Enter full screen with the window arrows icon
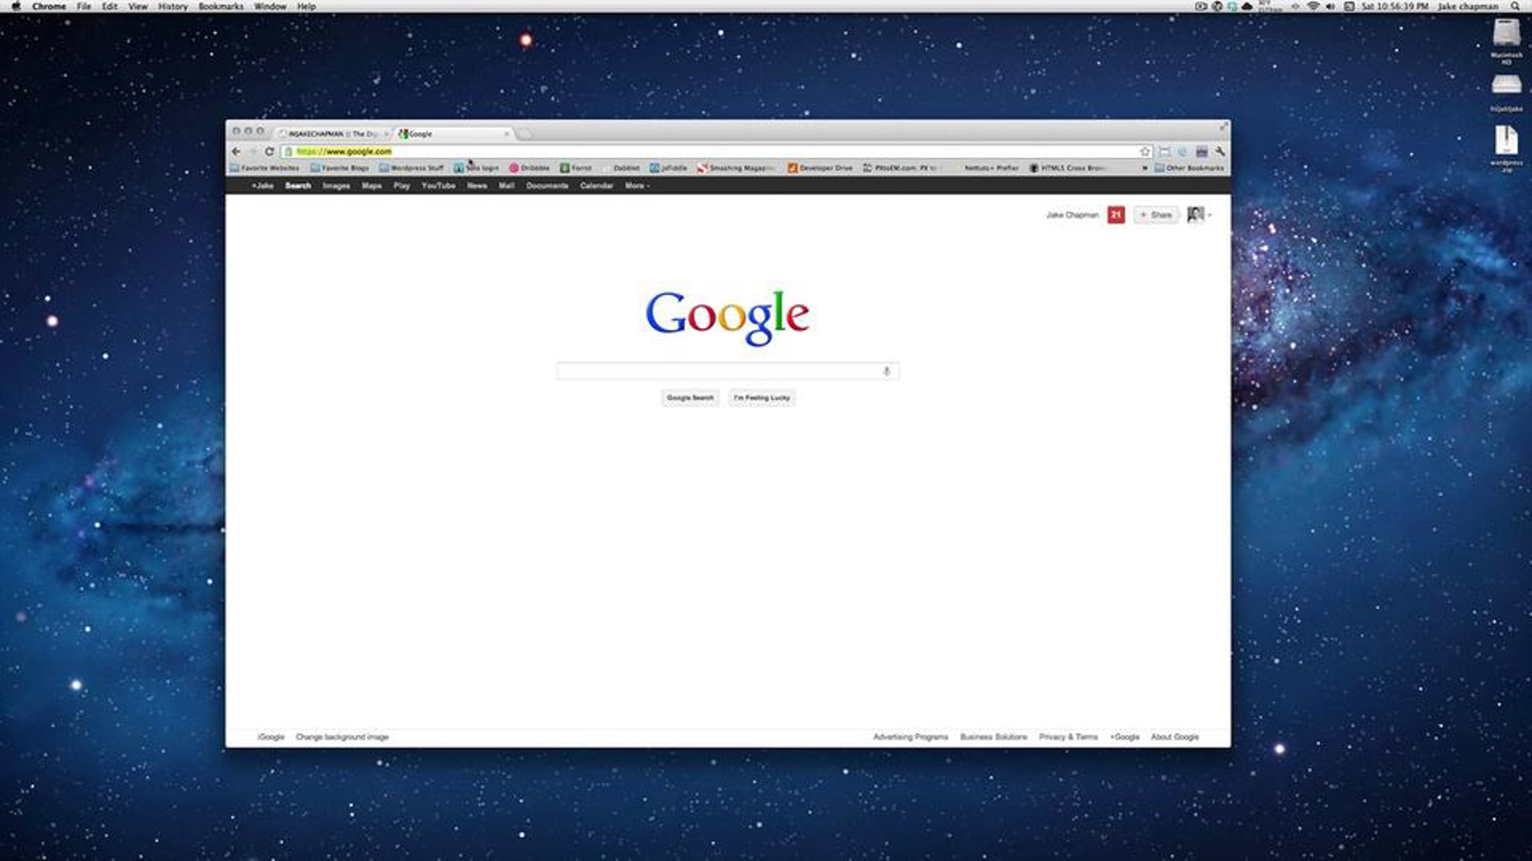1532x861 pixels. (1223, 127)
